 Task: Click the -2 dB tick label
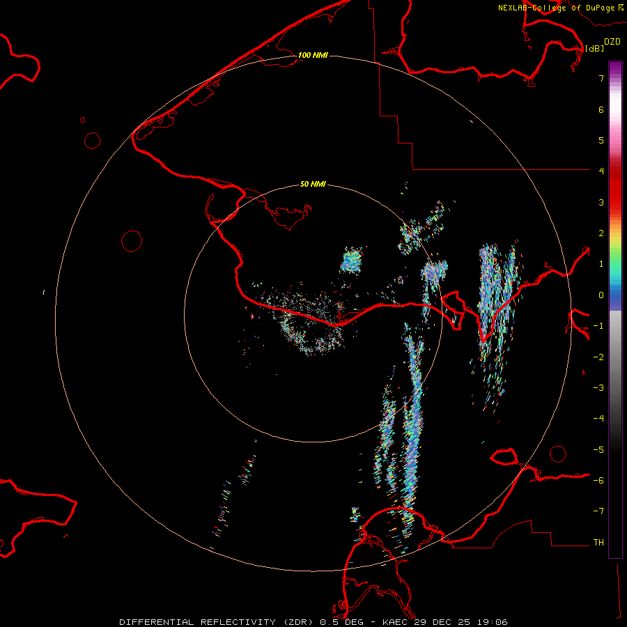[598, 357]
